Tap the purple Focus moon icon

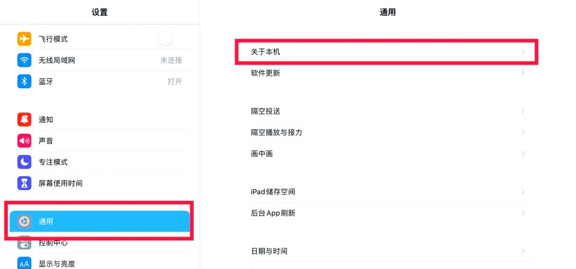(x=24, y=162)
